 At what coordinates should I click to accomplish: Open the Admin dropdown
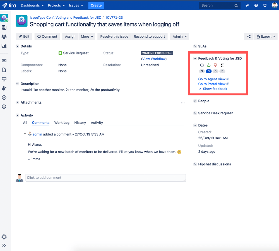tap(179, 37)
